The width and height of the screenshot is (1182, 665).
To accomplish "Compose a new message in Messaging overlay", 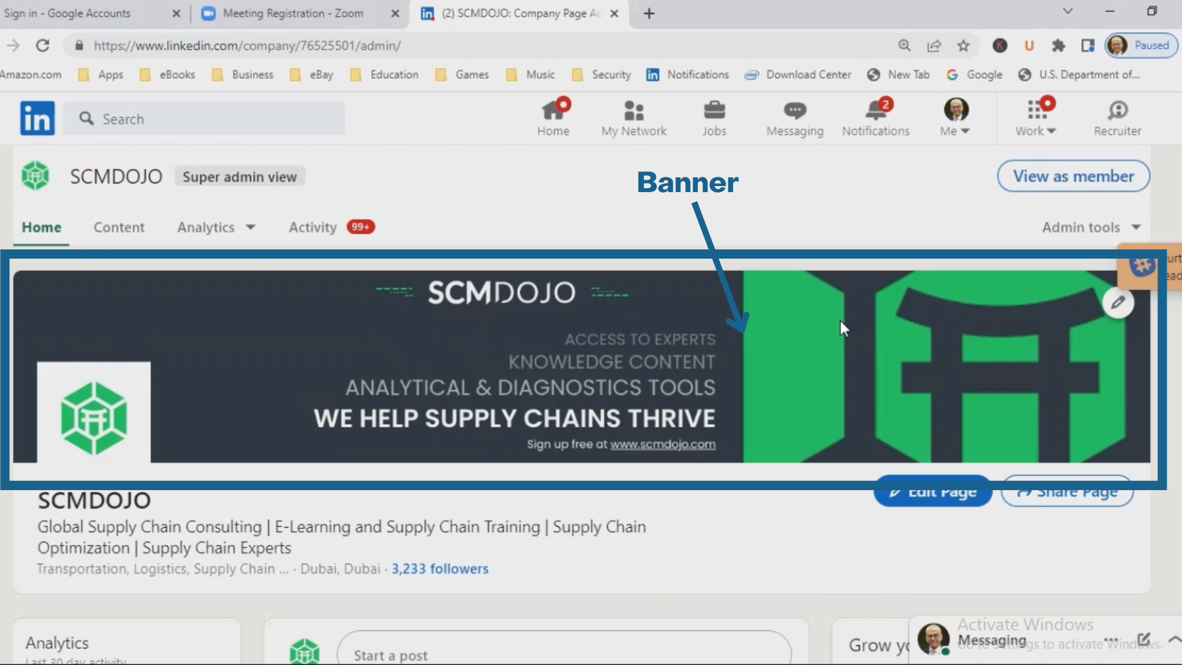I will pos(1144,639).
